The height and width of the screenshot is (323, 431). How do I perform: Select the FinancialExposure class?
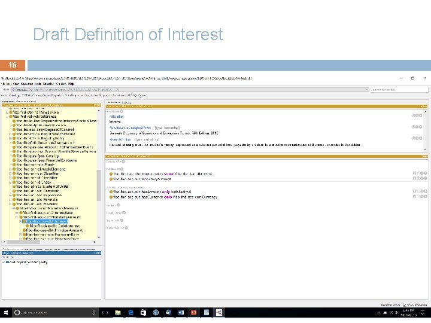click(x=47, y=160)
